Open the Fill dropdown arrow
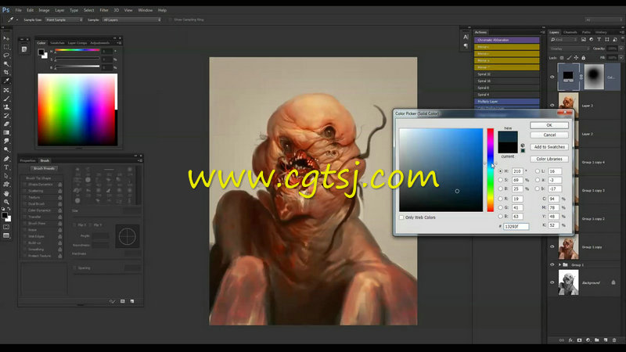 (x=621, y=58)
